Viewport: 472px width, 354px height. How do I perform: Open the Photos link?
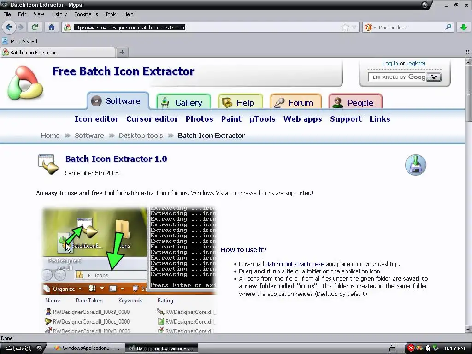tap(199, 119)
